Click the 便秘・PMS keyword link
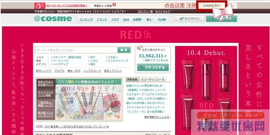Viewport: 270px width, 135px height. tap(74, 71)
